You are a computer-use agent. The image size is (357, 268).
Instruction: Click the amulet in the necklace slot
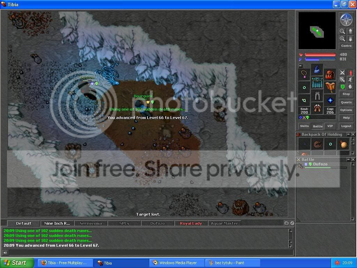pyautogui.click(x=304, y=75)
